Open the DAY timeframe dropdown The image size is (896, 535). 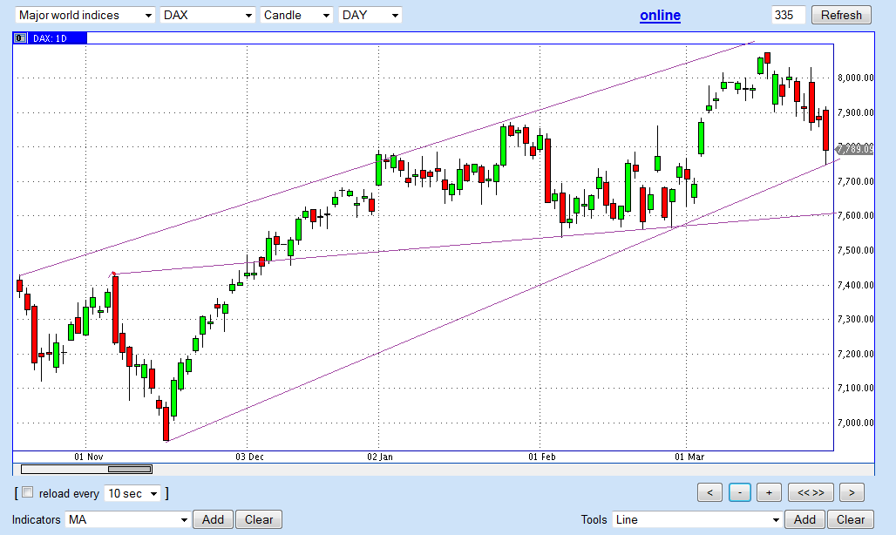(x=370, y=15)
